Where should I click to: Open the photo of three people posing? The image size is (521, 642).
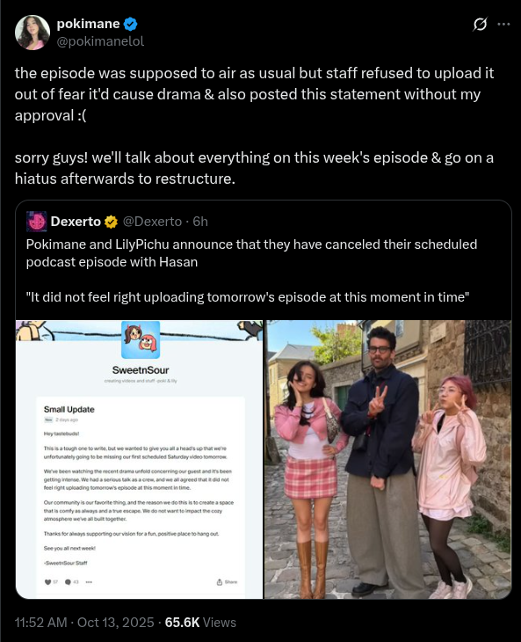pos(387,459)
